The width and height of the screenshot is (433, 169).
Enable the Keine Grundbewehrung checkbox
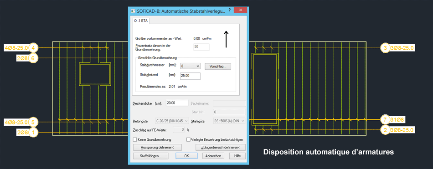coord(135,140)
